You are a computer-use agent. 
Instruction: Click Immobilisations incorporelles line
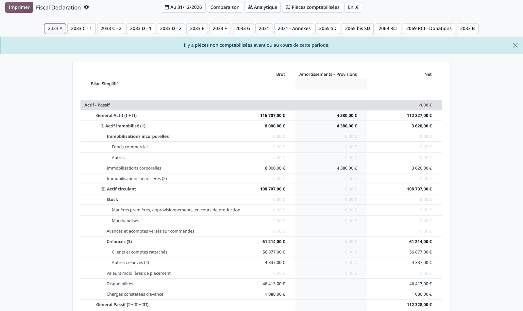click(261, 136)
